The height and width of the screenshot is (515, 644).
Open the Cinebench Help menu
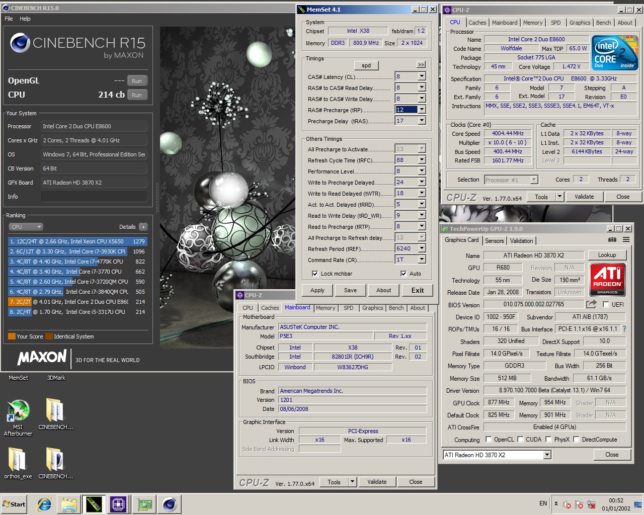pos(25,19)
